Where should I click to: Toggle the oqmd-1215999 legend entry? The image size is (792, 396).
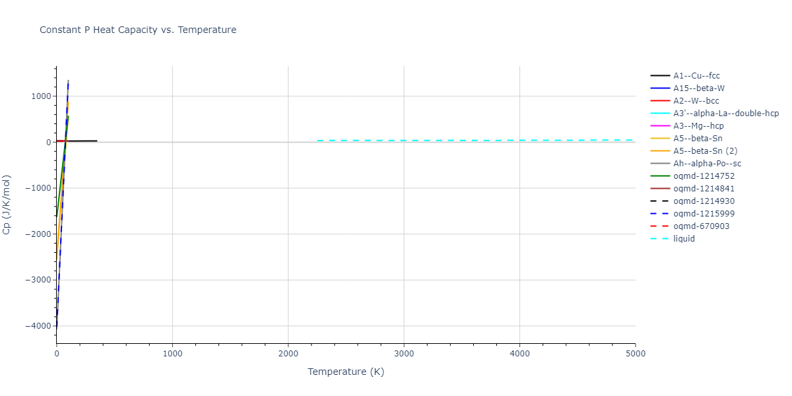(704, 214)
